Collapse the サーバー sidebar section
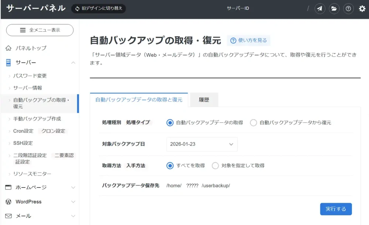The height and width of the screenshot is (225, 369). pyautogui.click(x=73, y=63)
